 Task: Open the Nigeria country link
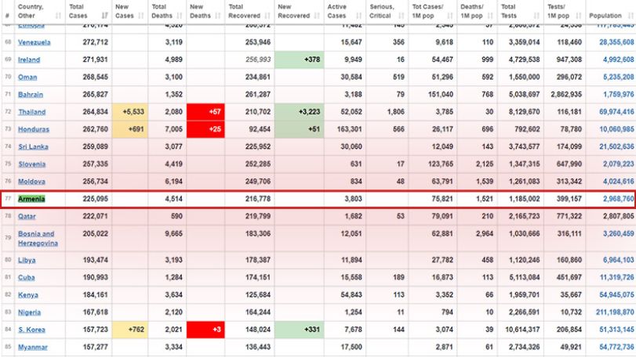click(x=29, y=312)
